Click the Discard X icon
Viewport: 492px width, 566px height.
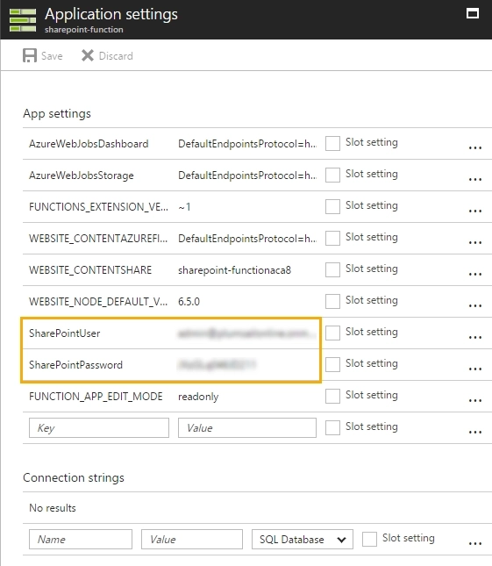[x=88, y=55]
